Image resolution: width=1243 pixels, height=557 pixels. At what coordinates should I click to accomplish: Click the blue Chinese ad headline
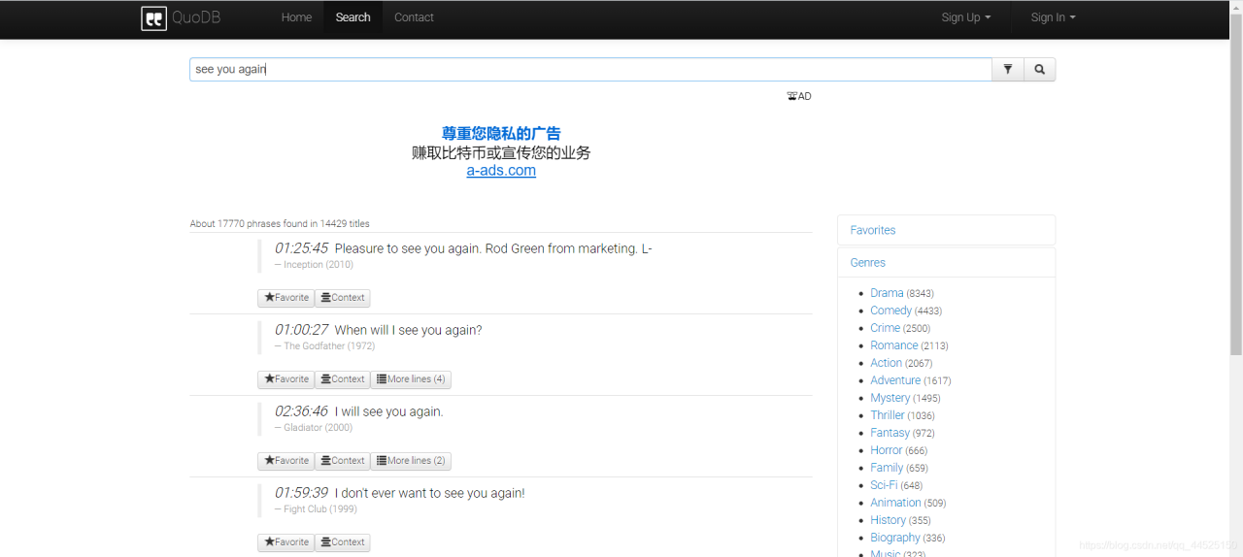coord(501,134)
